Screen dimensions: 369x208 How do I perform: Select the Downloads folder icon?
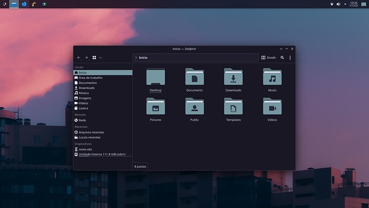coord(233,77)
